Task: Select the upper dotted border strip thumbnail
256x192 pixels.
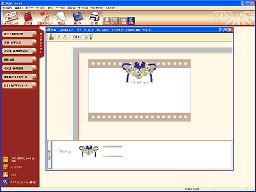Action: [112, 146]
